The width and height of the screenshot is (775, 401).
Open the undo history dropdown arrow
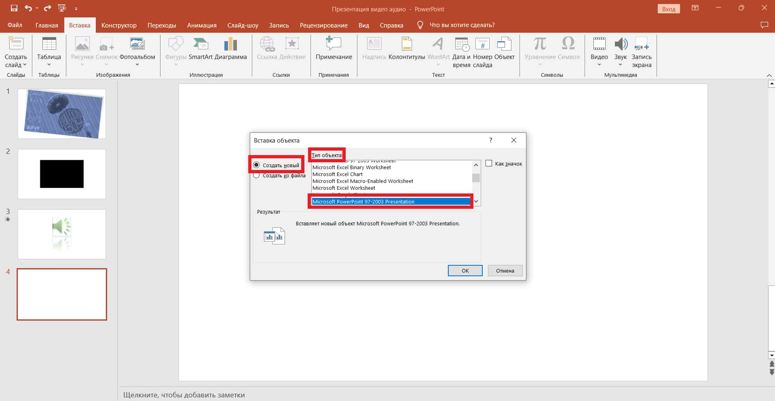click(x=37, y=8)
